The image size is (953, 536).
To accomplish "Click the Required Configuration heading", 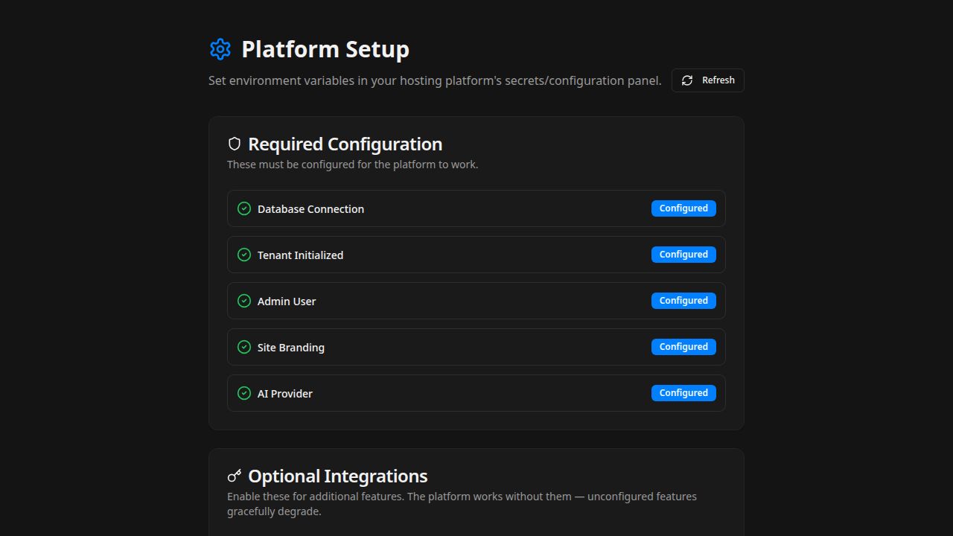I will (x=345, y=144).
